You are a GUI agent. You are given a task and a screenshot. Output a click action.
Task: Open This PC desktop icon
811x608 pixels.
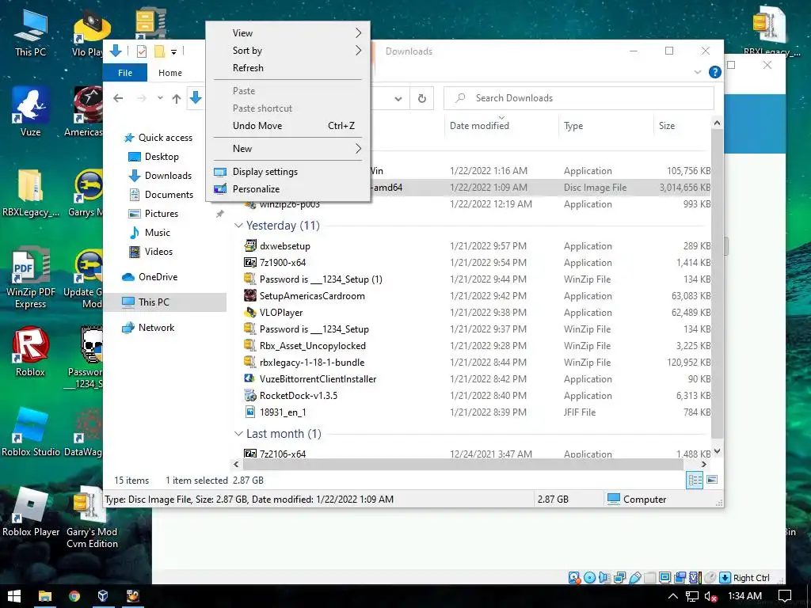(30, 32)
